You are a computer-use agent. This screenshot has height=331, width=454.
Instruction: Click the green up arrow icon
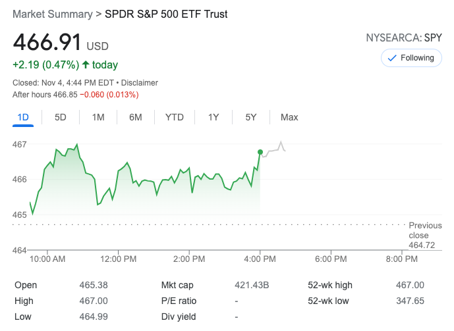click(x=85, y=64)
